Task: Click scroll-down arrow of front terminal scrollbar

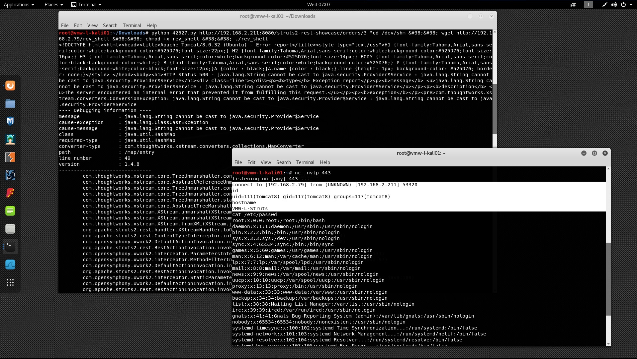Action: pos(608,344)
